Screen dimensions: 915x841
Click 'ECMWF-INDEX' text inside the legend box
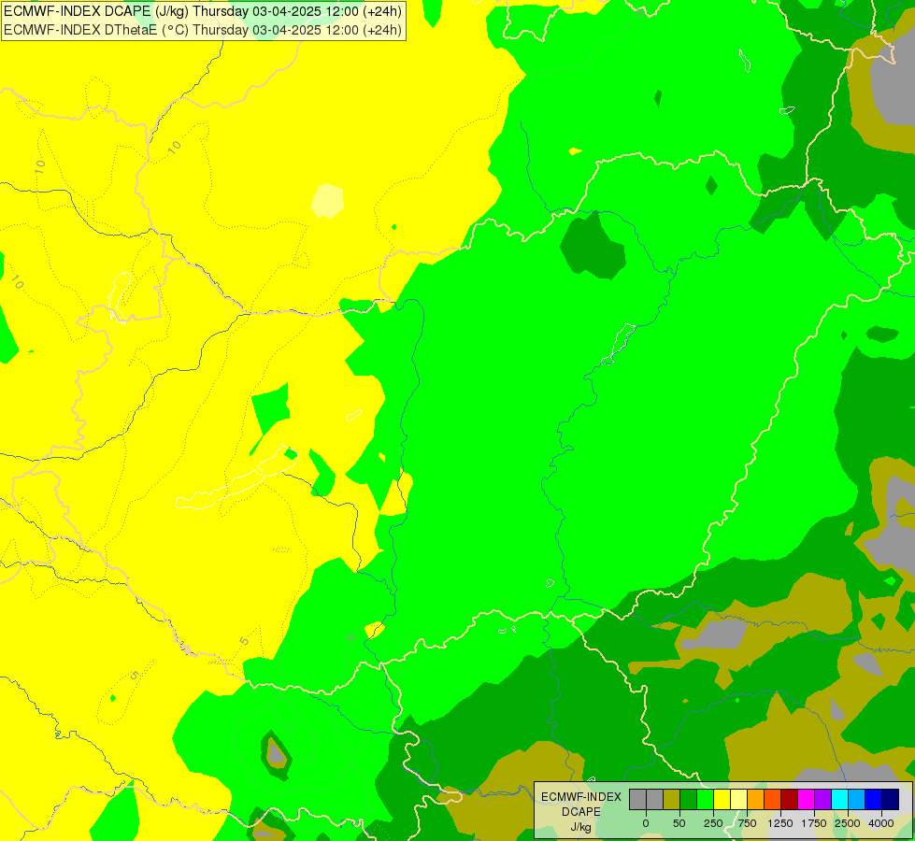point(581,797)
